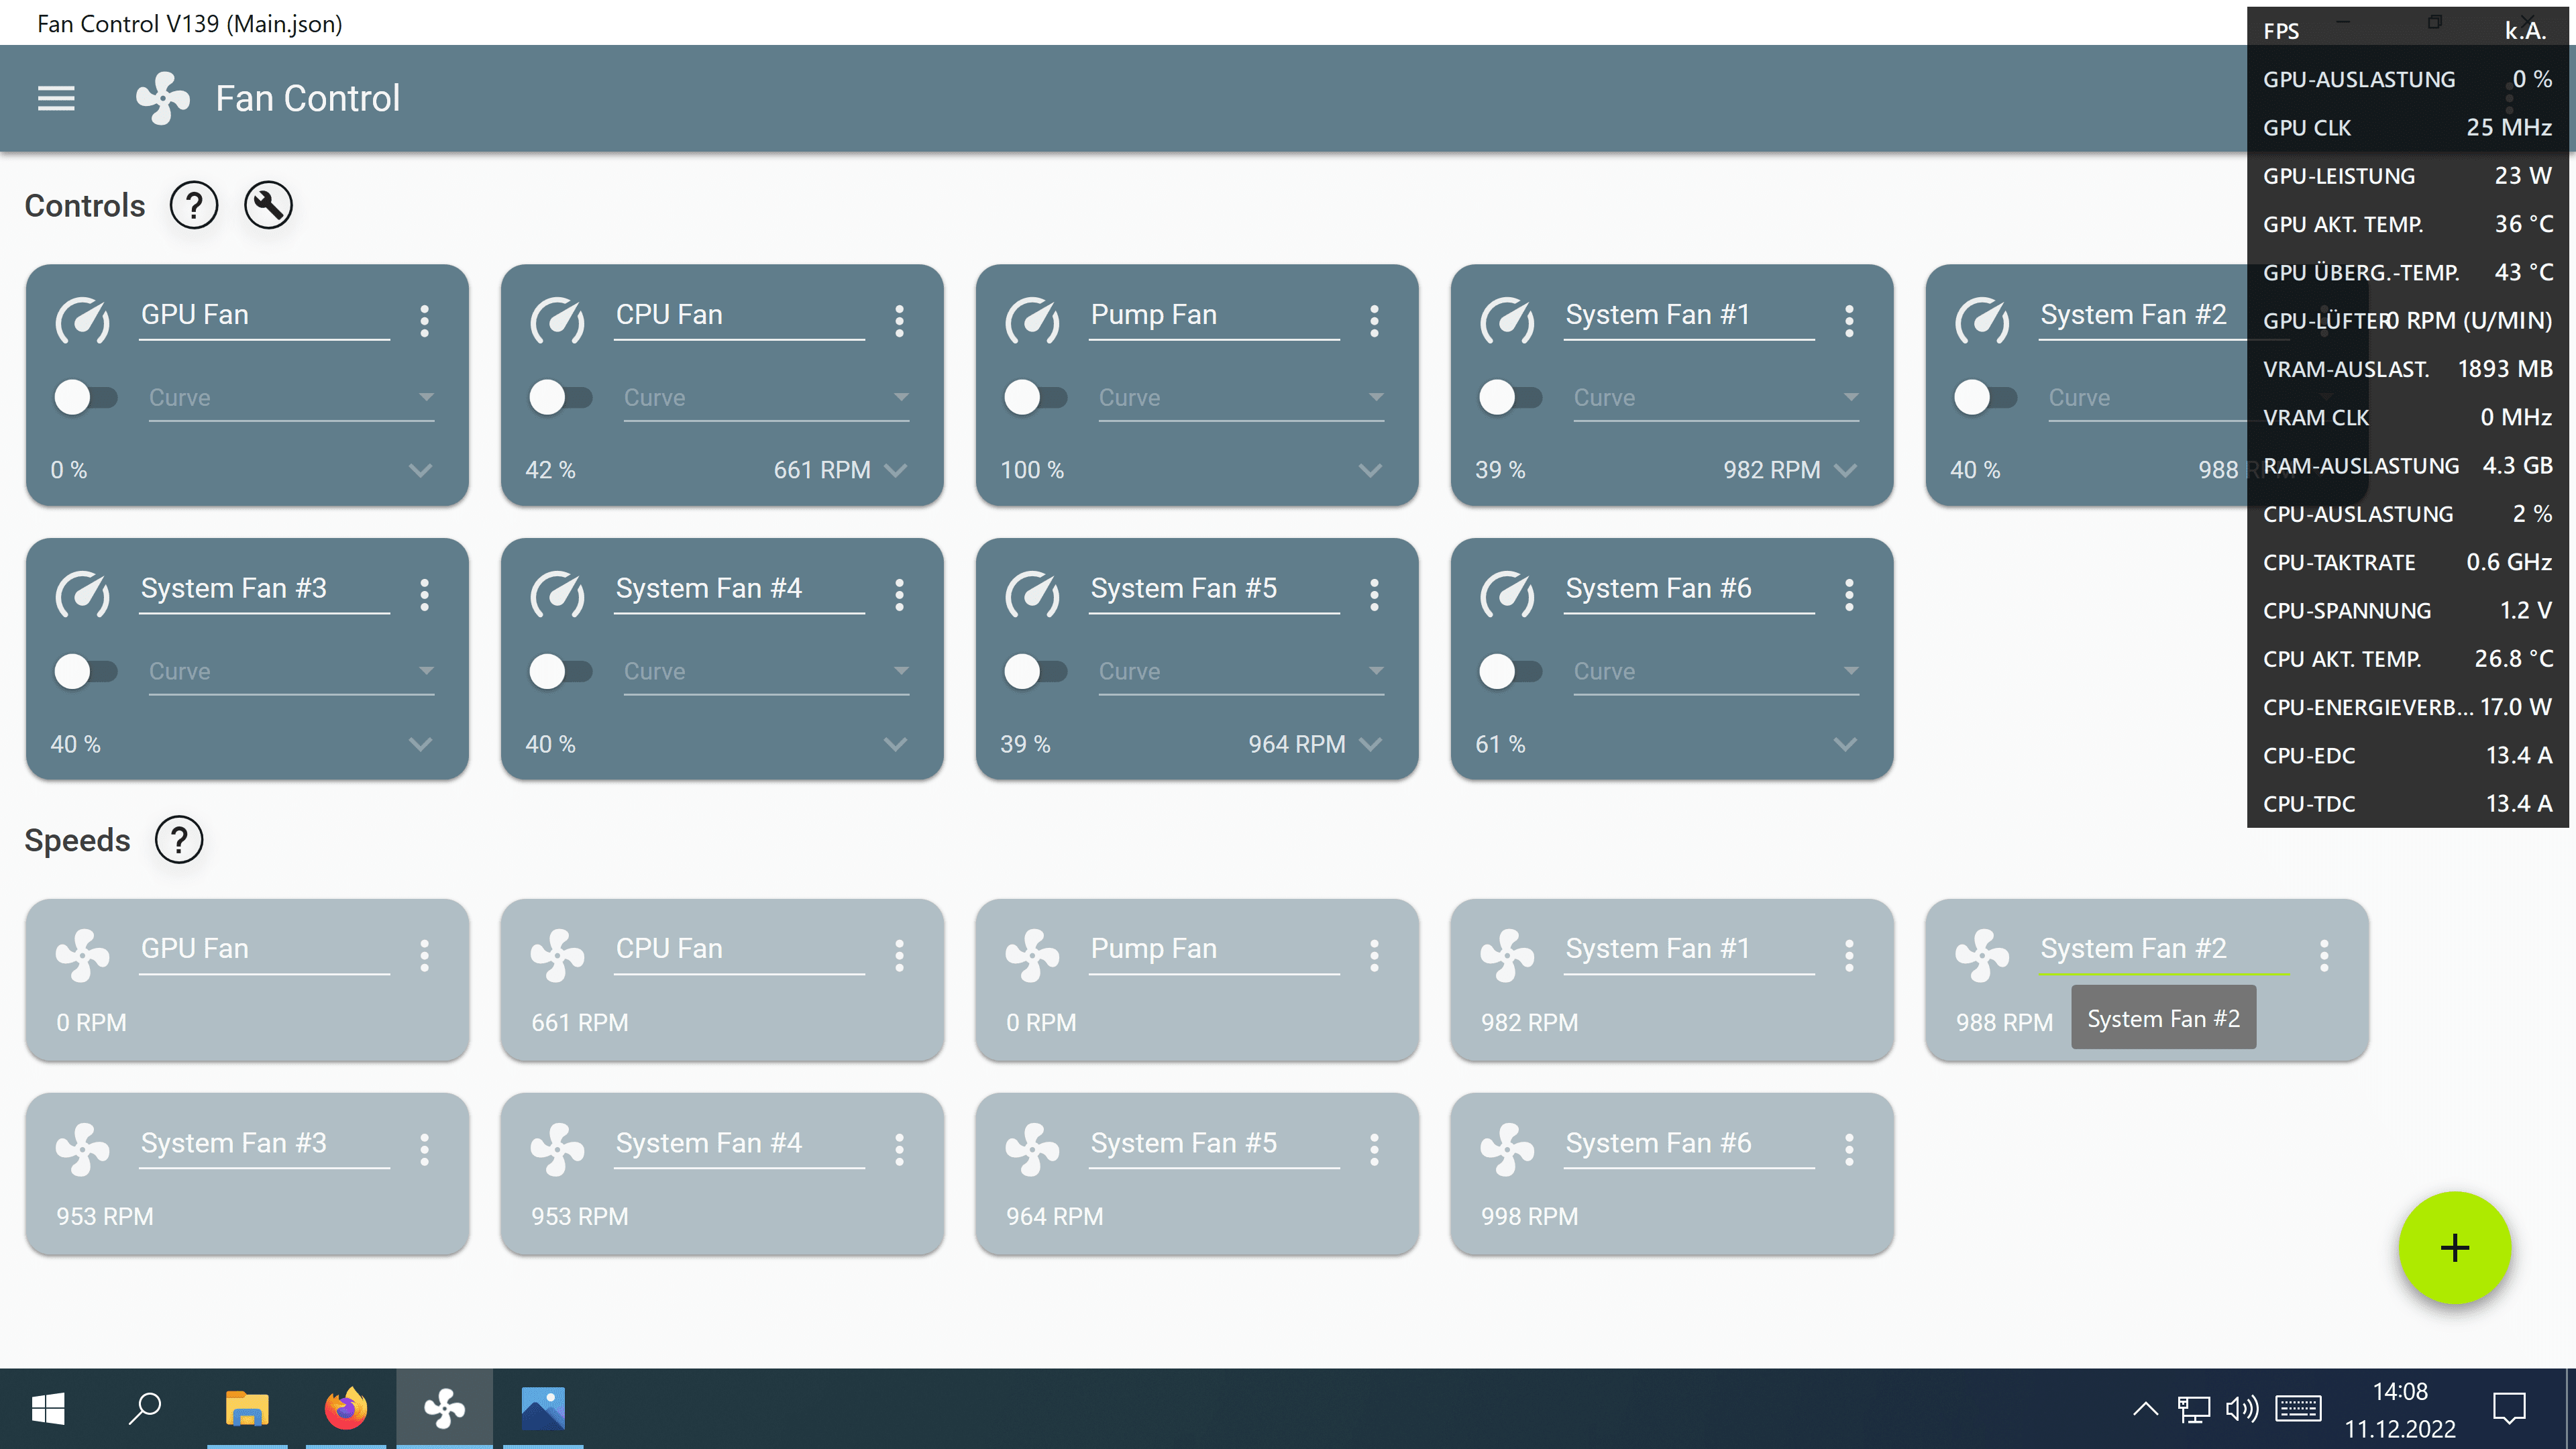
Task: Expand the Pump Fan control card chevron
Action: point(1370,470)
